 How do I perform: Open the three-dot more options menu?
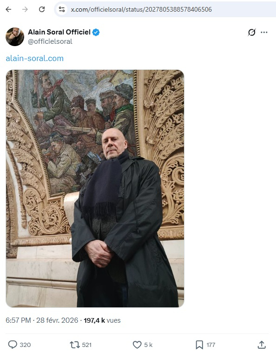264,32
